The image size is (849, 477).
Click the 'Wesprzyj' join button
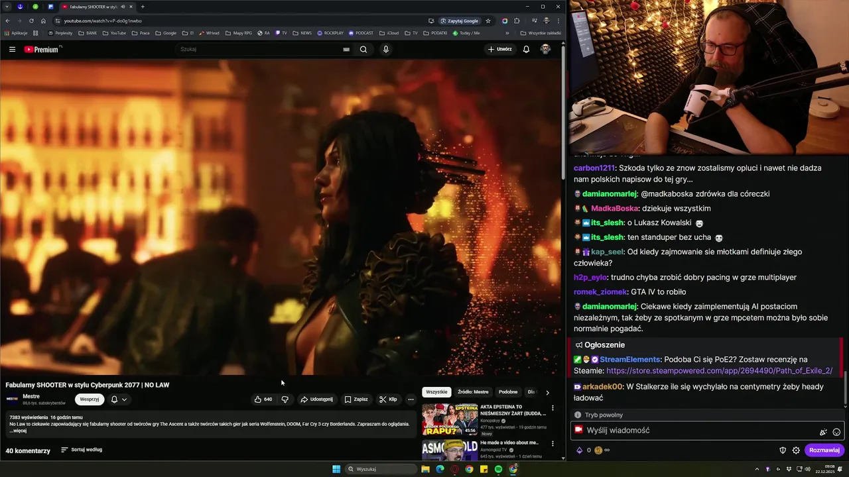click(x=90, y=399)
